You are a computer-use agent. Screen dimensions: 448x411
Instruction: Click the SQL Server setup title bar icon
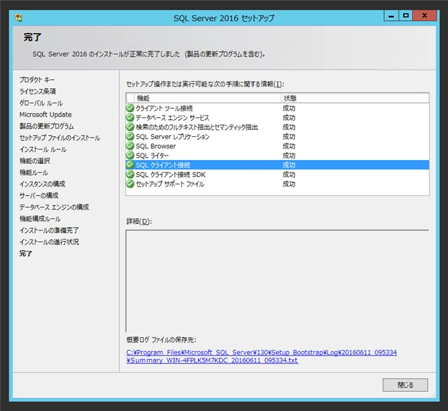(18, 18)
